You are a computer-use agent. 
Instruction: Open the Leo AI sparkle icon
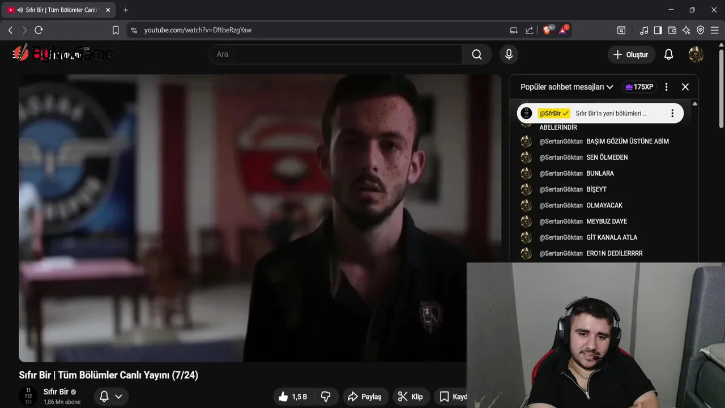[x=686, y=30]
